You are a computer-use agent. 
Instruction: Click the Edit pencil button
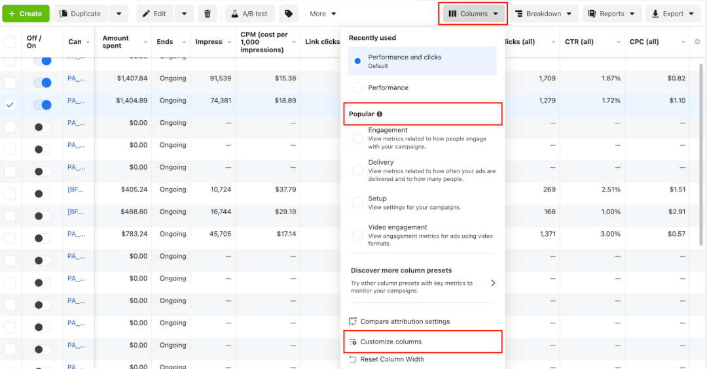[x=155, y=14]
